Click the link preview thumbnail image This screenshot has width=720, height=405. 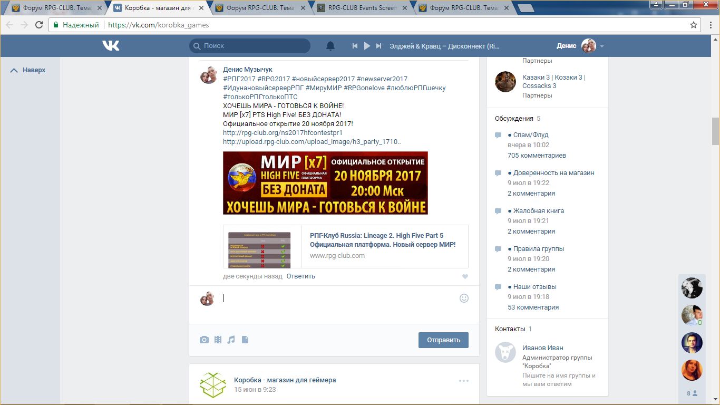click(x=259, y=249)
